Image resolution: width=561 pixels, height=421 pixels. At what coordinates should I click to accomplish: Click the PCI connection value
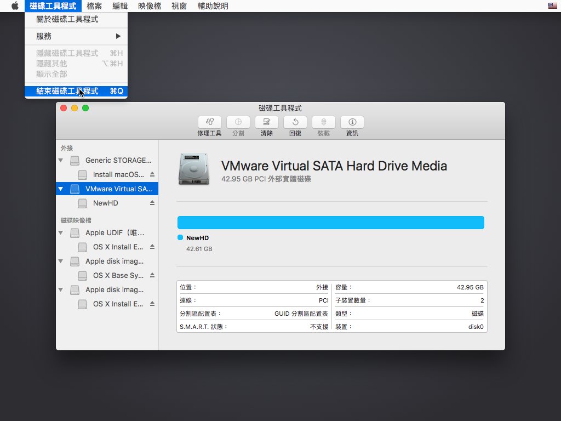point(323,301)
